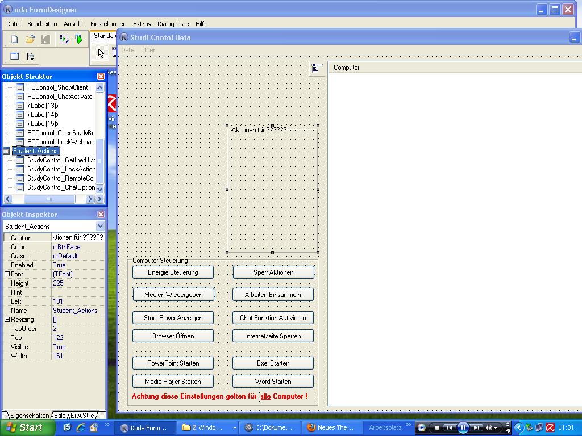Image resolution: width=582 pixels, height=436 pixels.
Task: Click the Start button on the taskbar
Action: tap(24, 427)
